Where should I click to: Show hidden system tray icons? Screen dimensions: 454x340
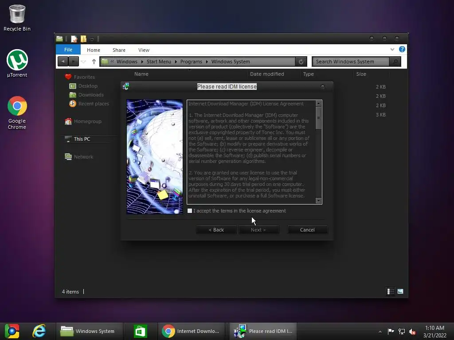(x=380, y=332)
